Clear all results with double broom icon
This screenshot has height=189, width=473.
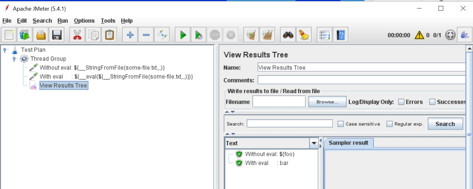point(267,34)
